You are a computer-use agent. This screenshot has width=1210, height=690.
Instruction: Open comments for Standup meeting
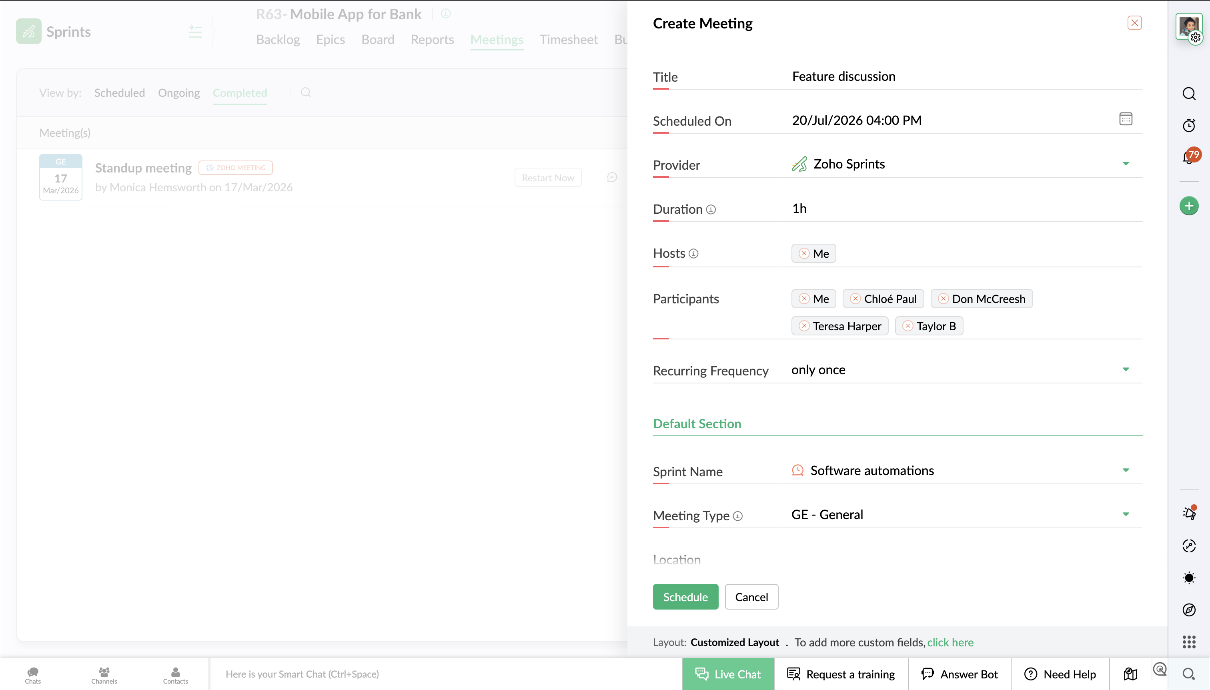point(612,177)
